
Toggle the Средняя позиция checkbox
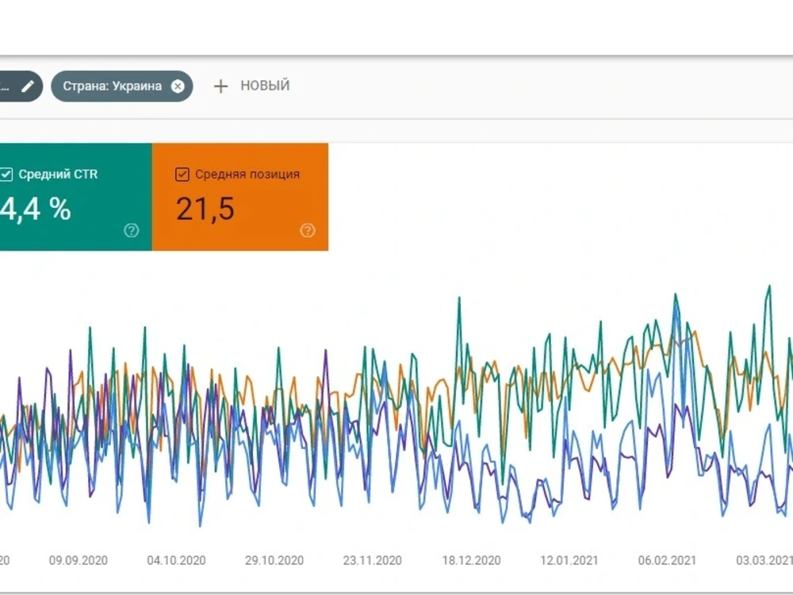click(x=182, y=175)
